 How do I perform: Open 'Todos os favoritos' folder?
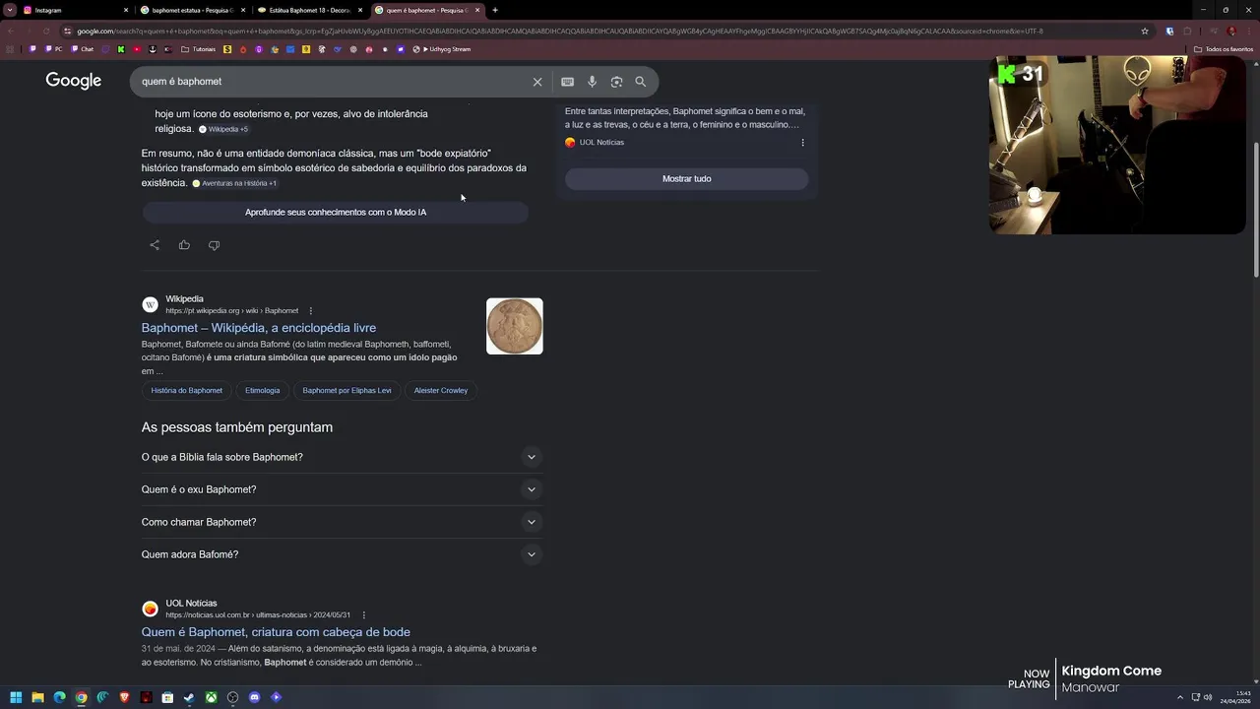click(x=1224, y=49)
